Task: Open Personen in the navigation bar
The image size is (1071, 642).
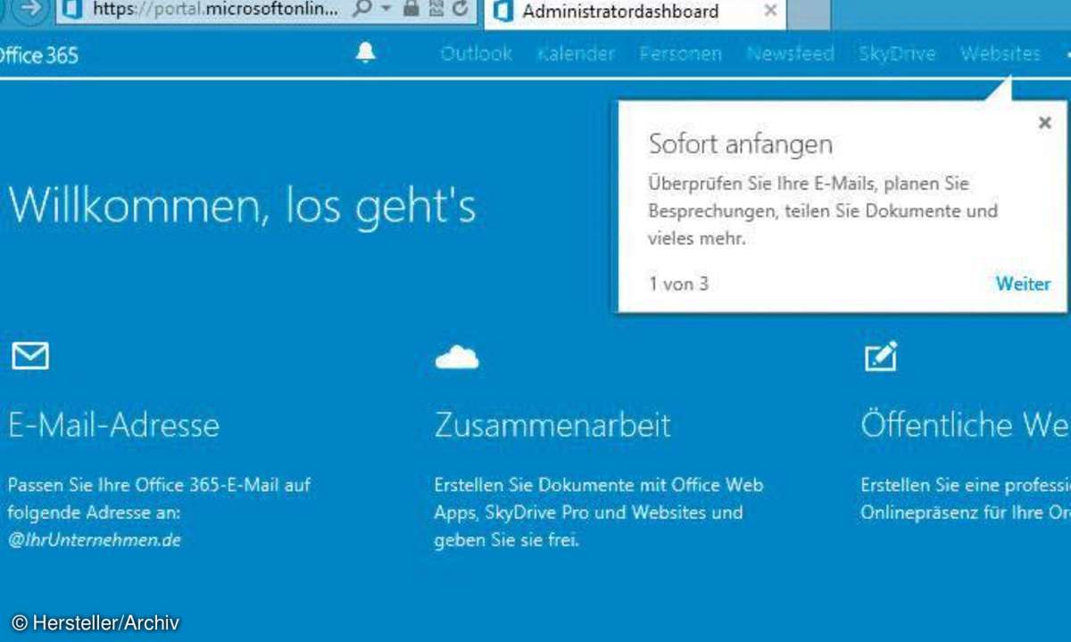Action: (x=680, y=53)
